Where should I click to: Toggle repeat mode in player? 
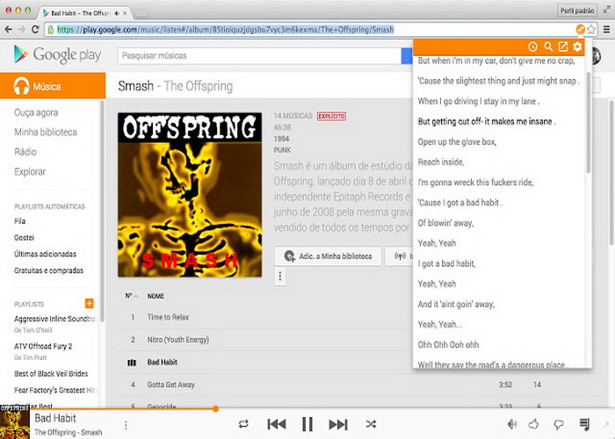(x=243, y=424)
